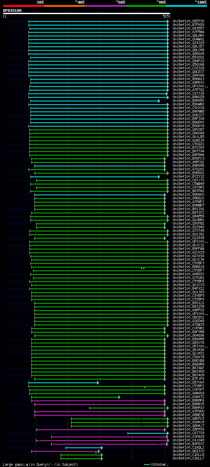This screenshot has width=210, height=467.
Task: Click the UniRef100_B7ZY32 cyan alignment bar
Action: [x=94, y=177]
